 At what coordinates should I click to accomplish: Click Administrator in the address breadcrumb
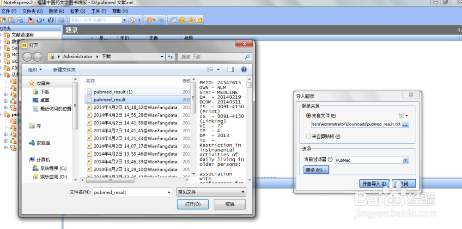(x=78, y=57)
